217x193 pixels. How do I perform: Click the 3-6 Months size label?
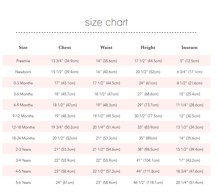[23, 94]
